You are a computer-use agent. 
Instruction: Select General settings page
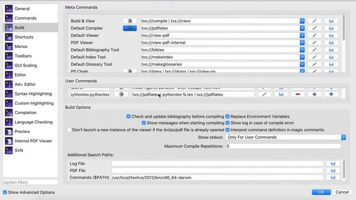30,9
